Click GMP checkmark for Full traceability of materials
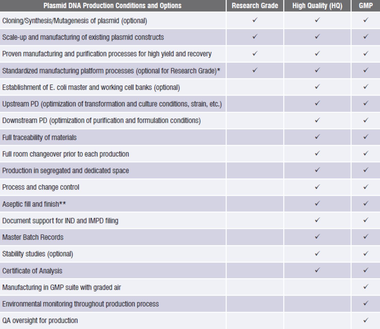Screen dimensions: 380x329 tap(366, 137)
